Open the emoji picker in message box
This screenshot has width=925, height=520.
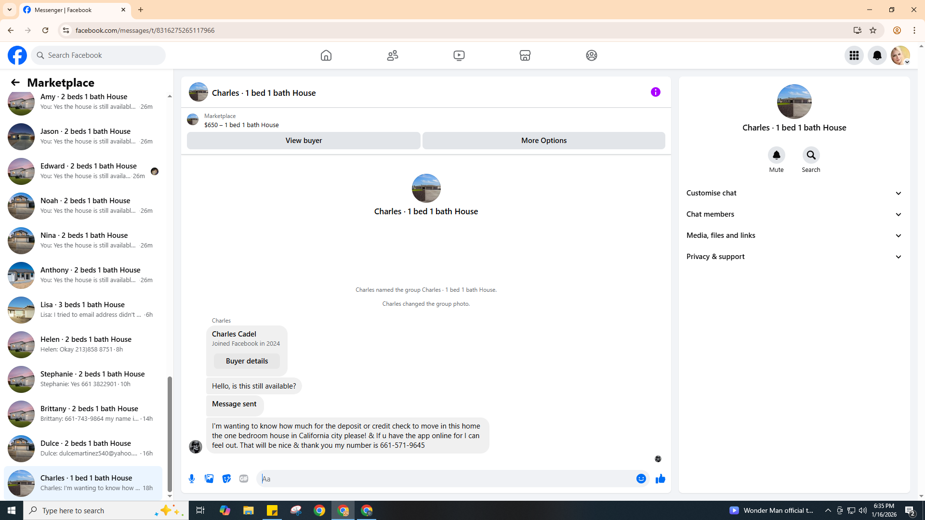point(641,479)
